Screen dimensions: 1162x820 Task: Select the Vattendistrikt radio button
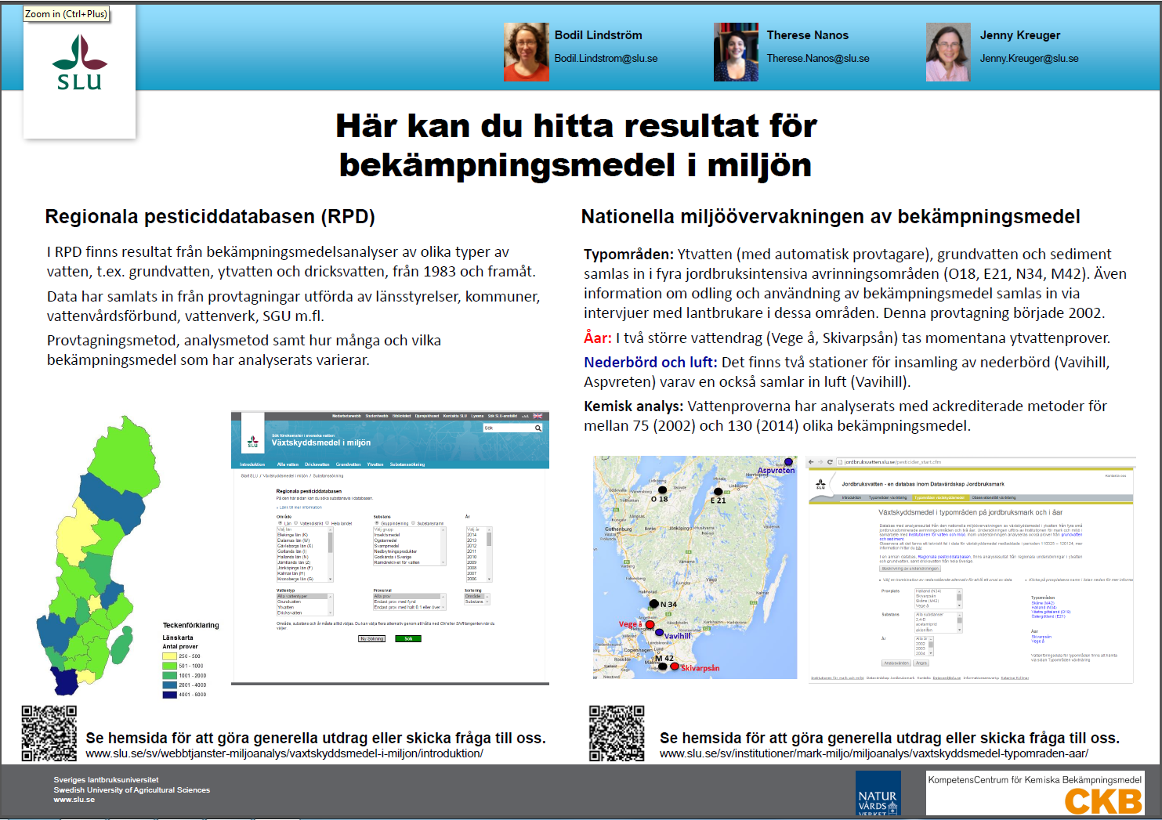(297, 523)
